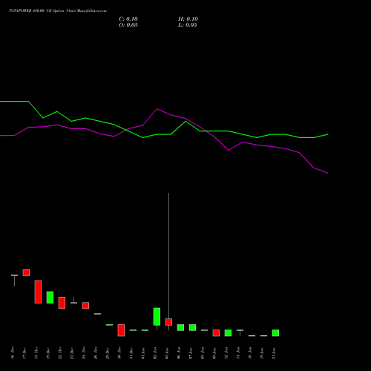This screenshot has height=371, width=371.
Task: Click the 16 Dec date label
Action: pyautogui.click(x=13, y=352)
